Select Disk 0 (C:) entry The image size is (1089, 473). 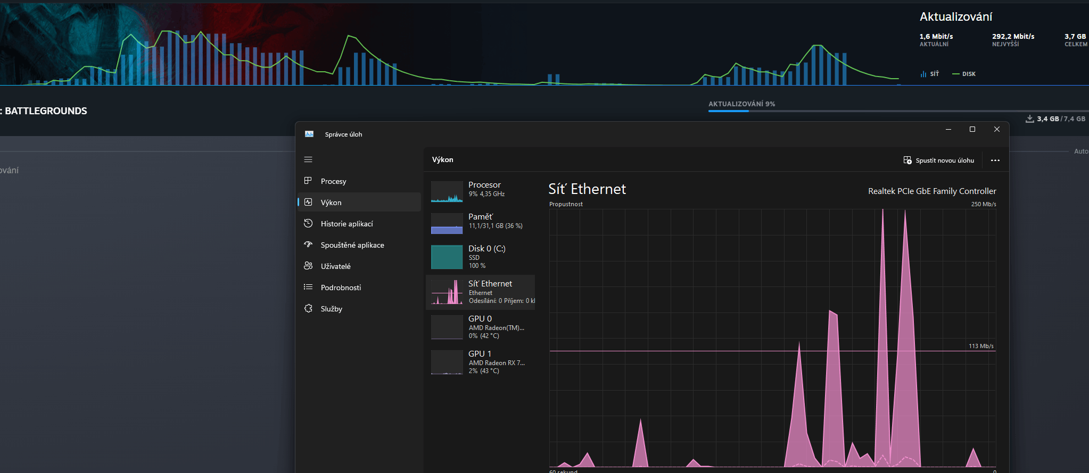(481, 257)
